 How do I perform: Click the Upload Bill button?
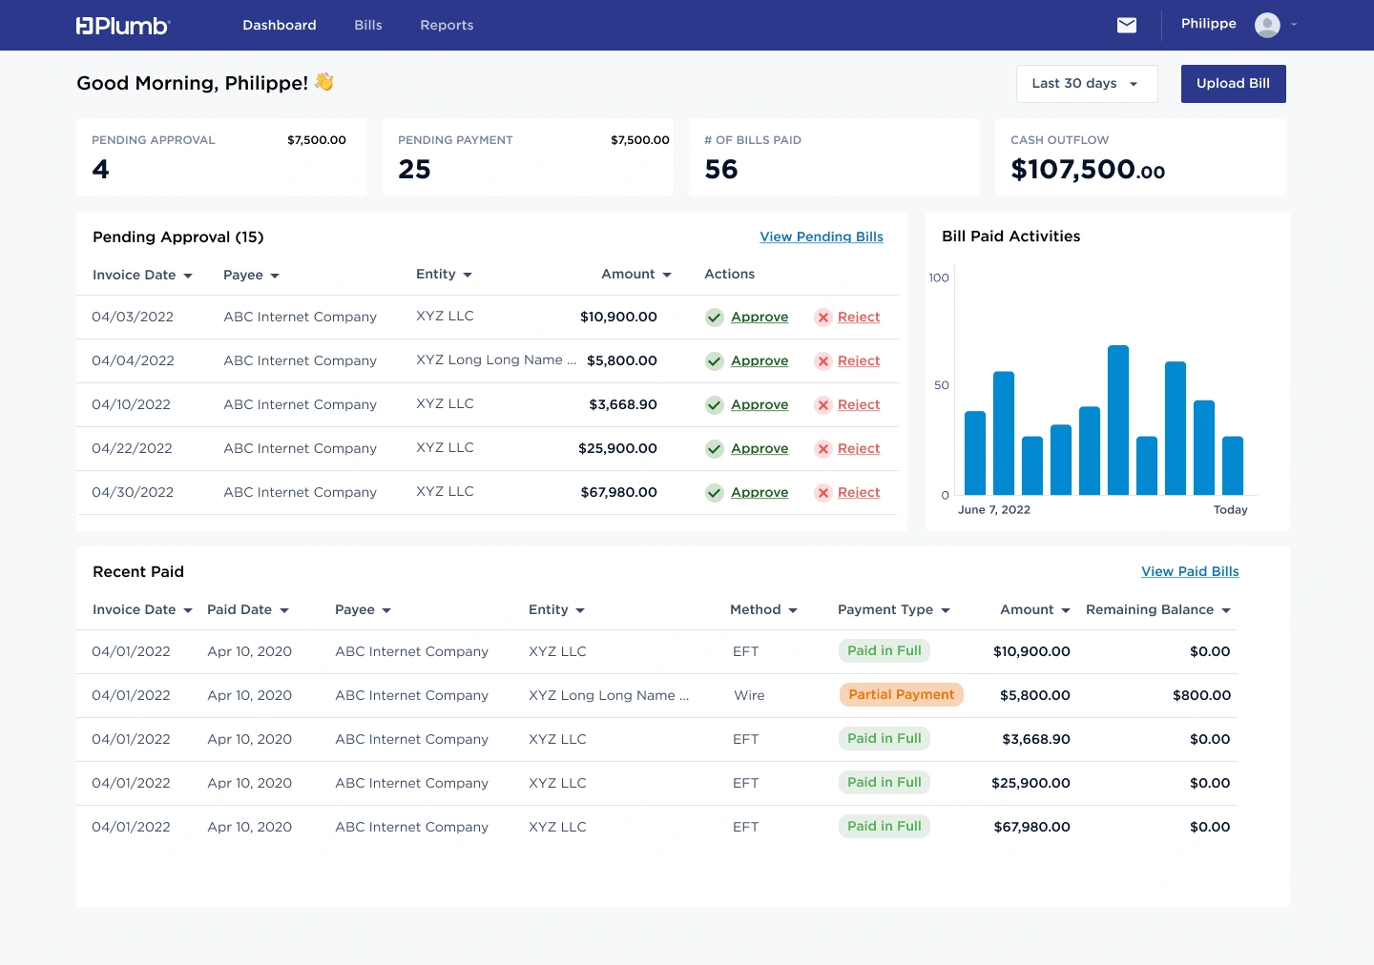(1233, 84)
